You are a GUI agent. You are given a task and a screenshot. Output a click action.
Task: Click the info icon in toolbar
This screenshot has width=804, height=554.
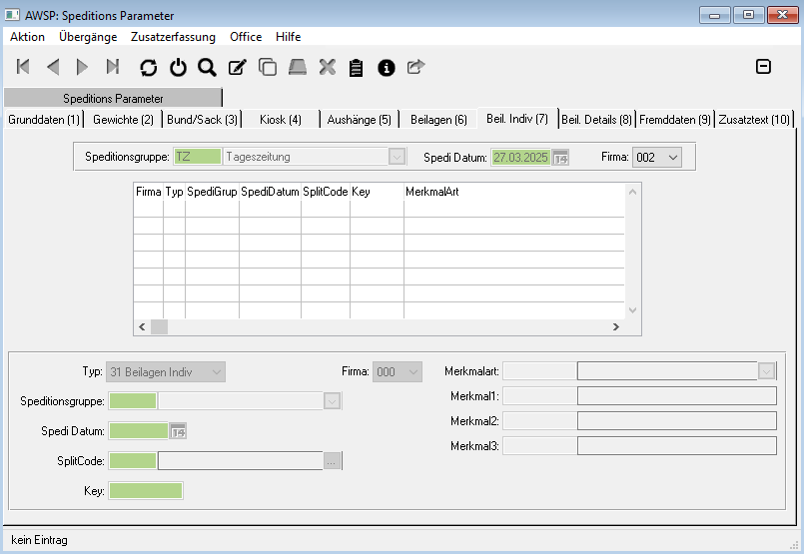386,67
